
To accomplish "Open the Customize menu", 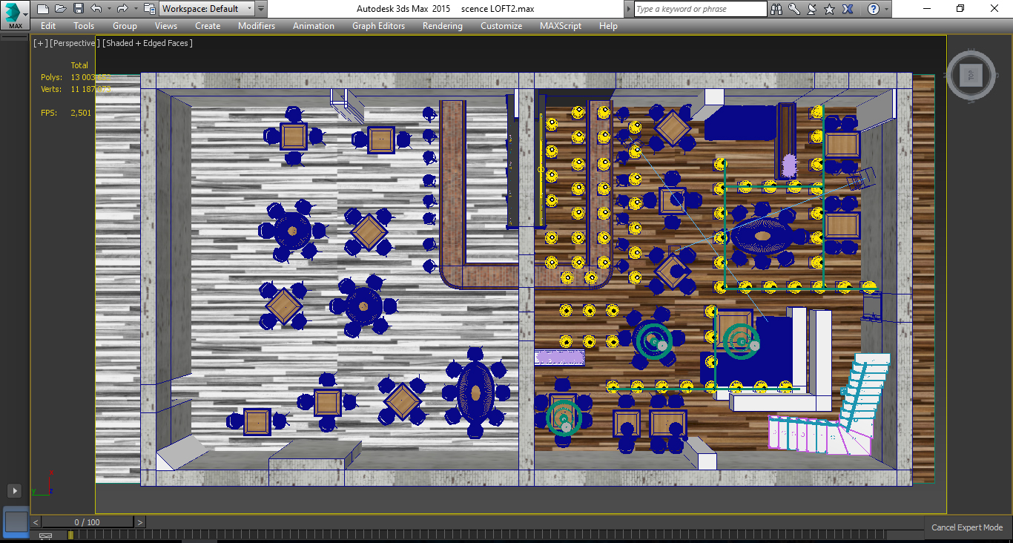I will (501, 26).
